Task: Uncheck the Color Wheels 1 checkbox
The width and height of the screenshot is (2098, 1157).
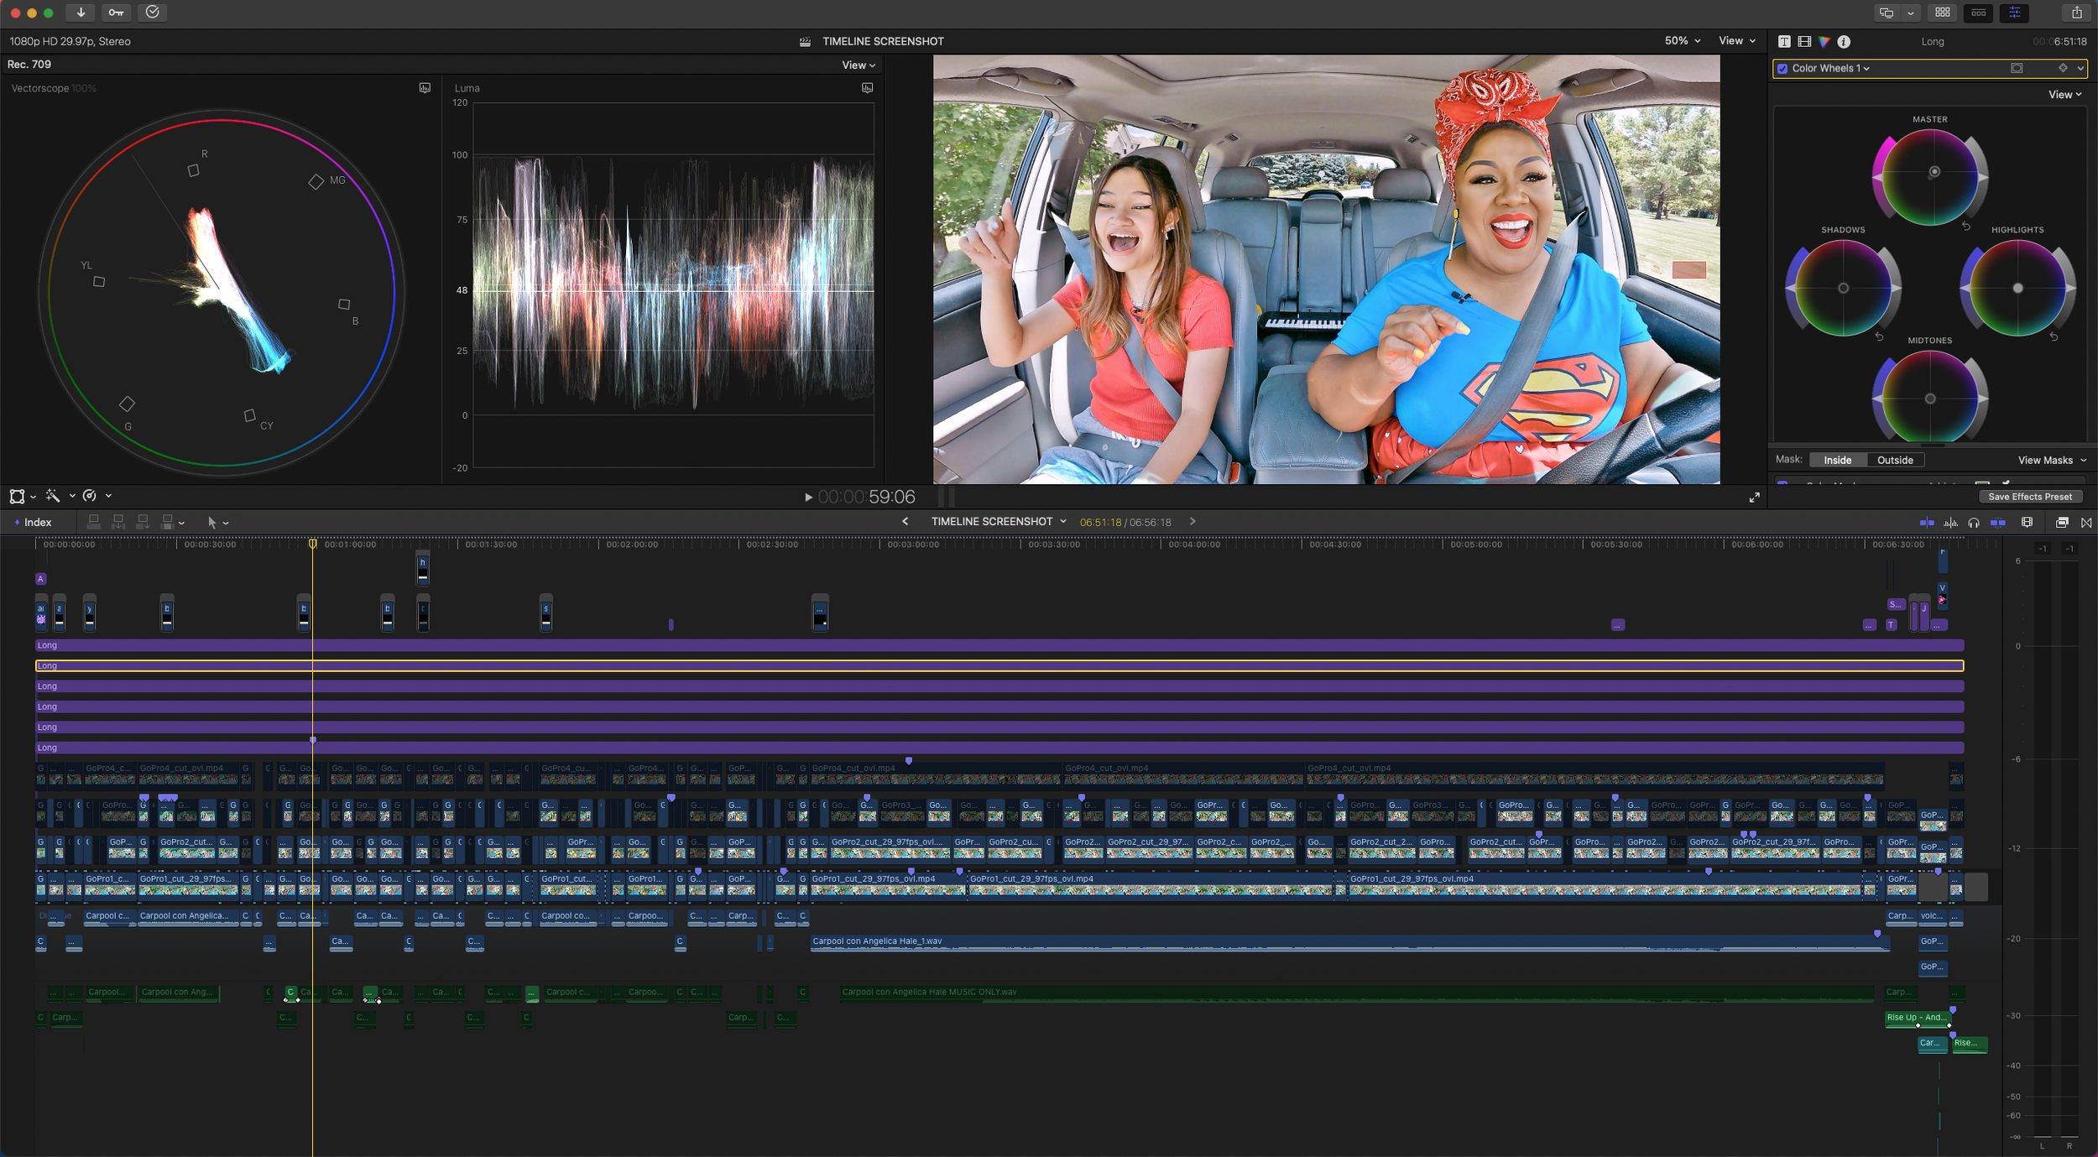Action: pyautogui.click(x=1782, y=69)
